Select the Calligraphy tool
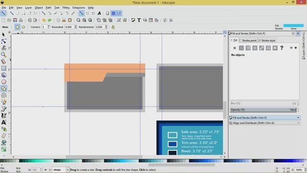This screenshot has width=307, height=173. coord(3,116)
